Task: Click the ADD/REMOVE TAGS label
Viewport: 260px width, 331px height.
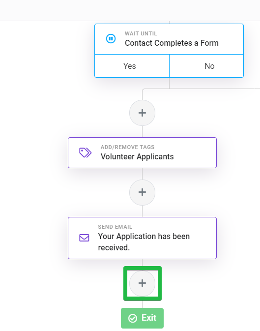Action: (127, 147)
